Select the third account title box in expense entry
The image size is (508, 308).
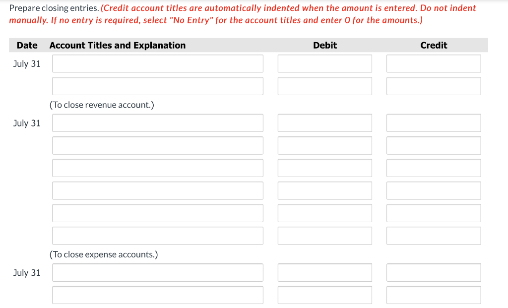(x=157, y=168)
